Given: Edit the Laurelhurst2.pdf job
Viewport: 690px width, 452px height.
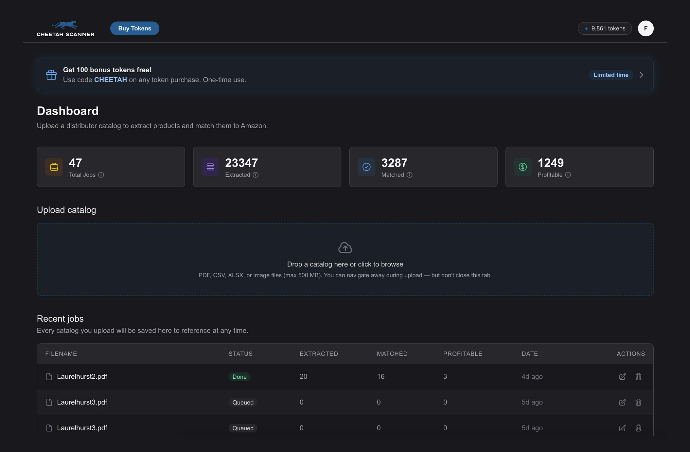Looking at the screenshot, I should (622, 376).
